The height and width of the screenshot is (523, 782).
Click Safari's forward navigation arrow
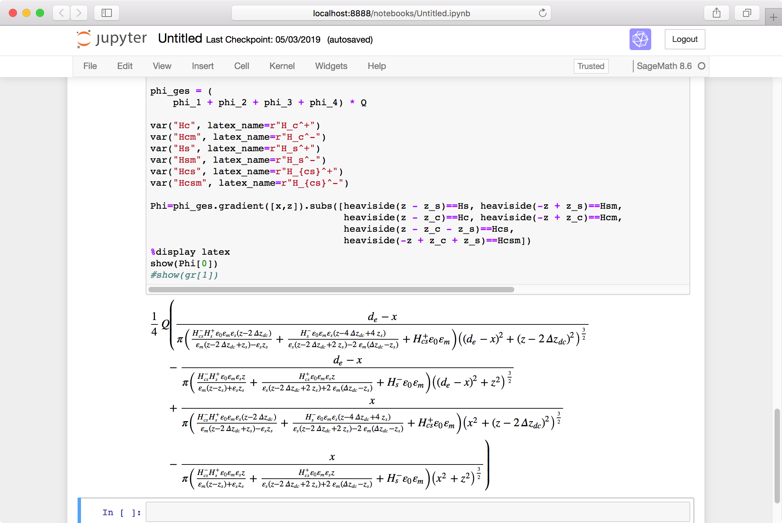point(79,13)
